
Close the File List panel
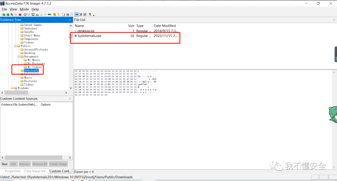point(334,20)
